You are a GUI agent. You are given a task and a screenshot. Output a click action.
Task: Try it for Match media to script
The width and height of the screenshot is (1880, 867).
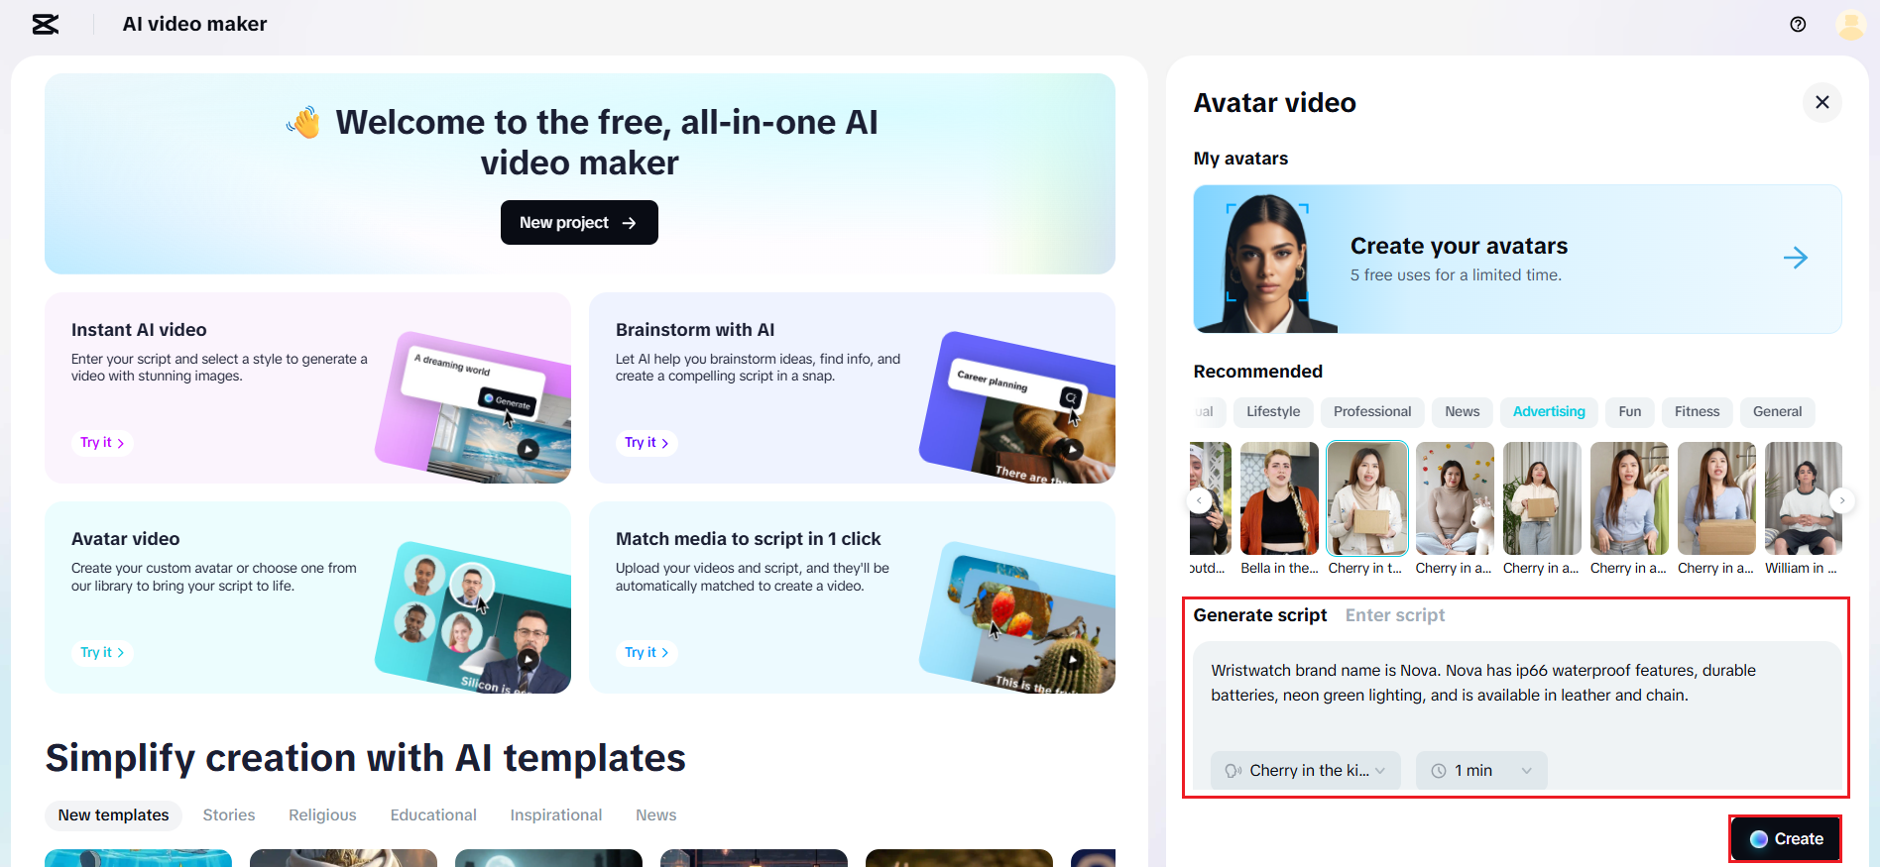[646, 652]
